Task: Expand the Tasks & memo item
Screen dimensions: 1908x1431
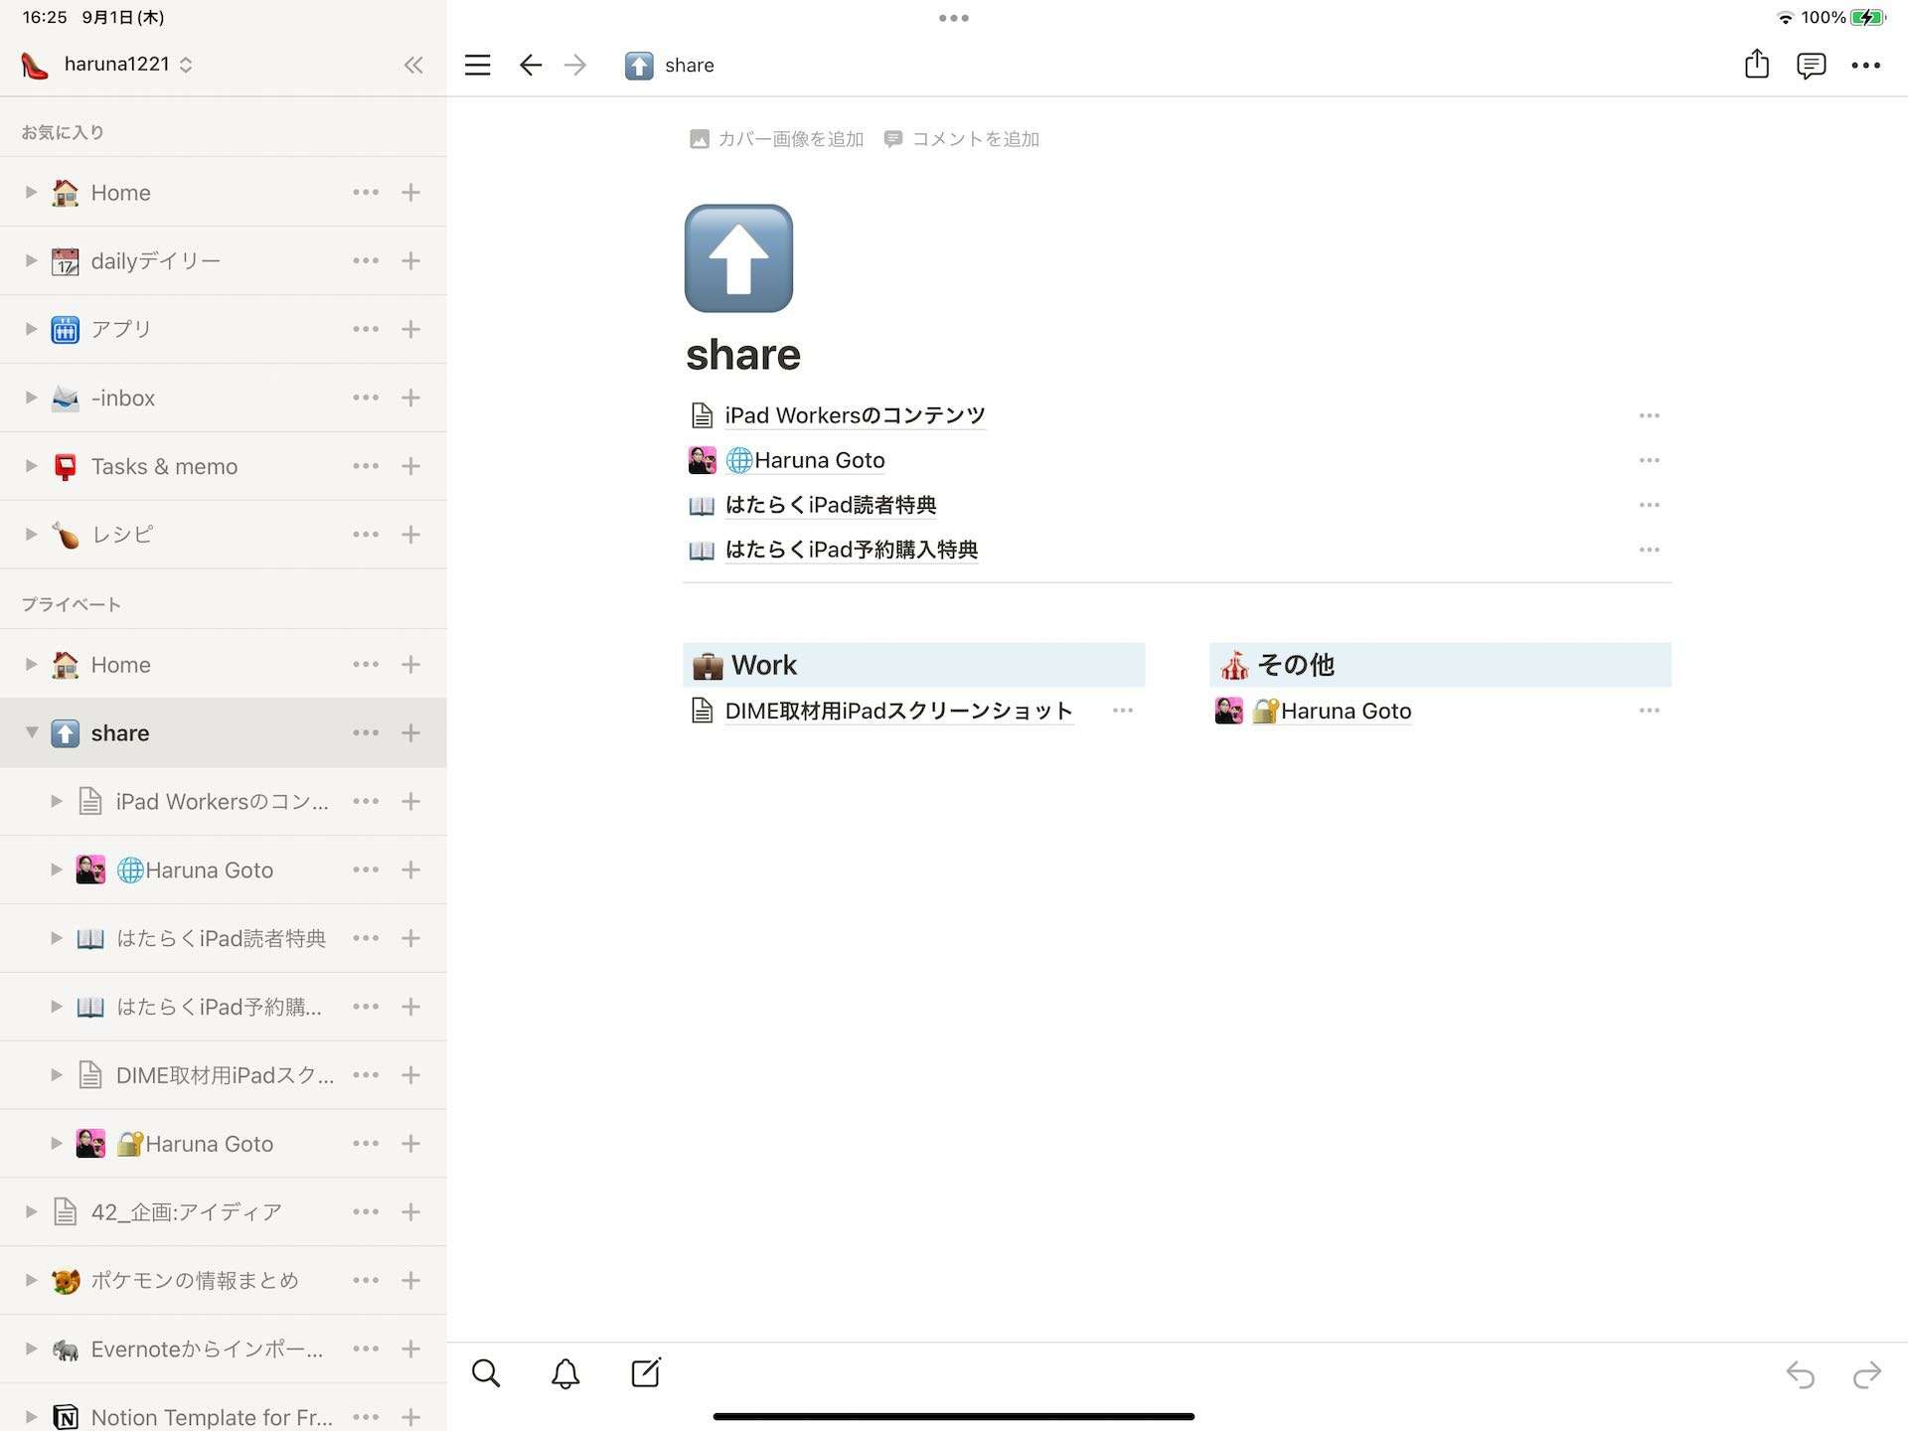Action: (32, 466)
